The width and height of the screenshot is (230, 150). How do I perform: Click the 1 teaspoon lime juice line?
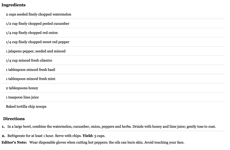pyautogui.click(x=22, y=97)
